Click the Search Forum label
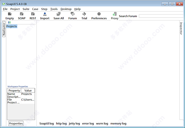This screenshot has height=128, width=185. [128, 16]
